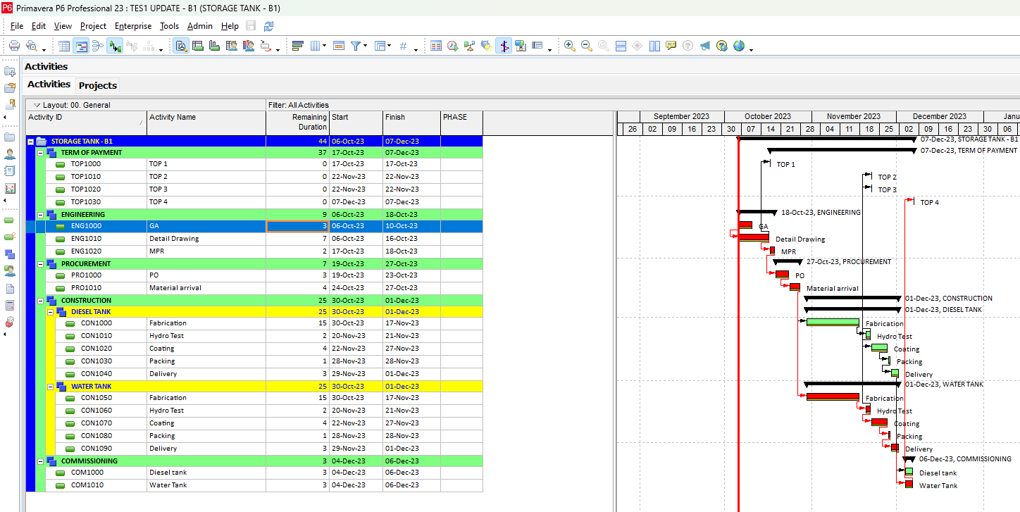The width and height of the screenshot is (1020, 512).
Task: Open the Activity Network view icon
Action: (98, 46)
